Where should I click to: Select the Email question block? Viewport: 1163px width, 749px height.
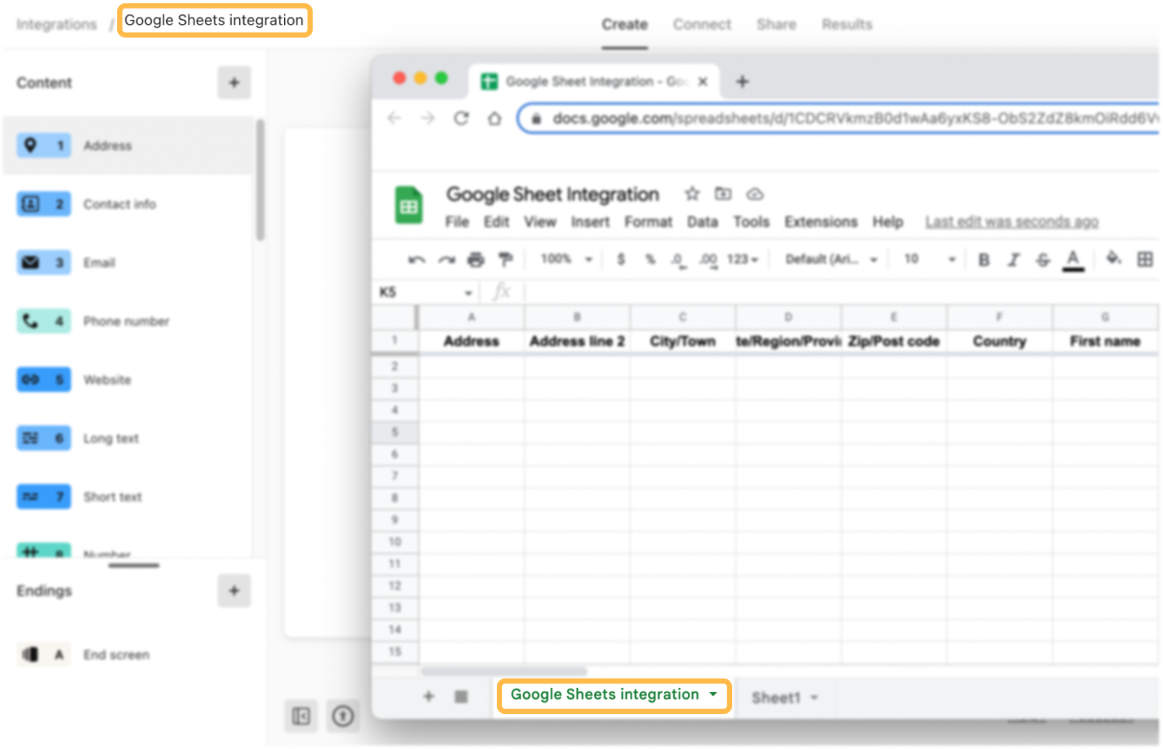pyautogui.click(x=129, y=263)
